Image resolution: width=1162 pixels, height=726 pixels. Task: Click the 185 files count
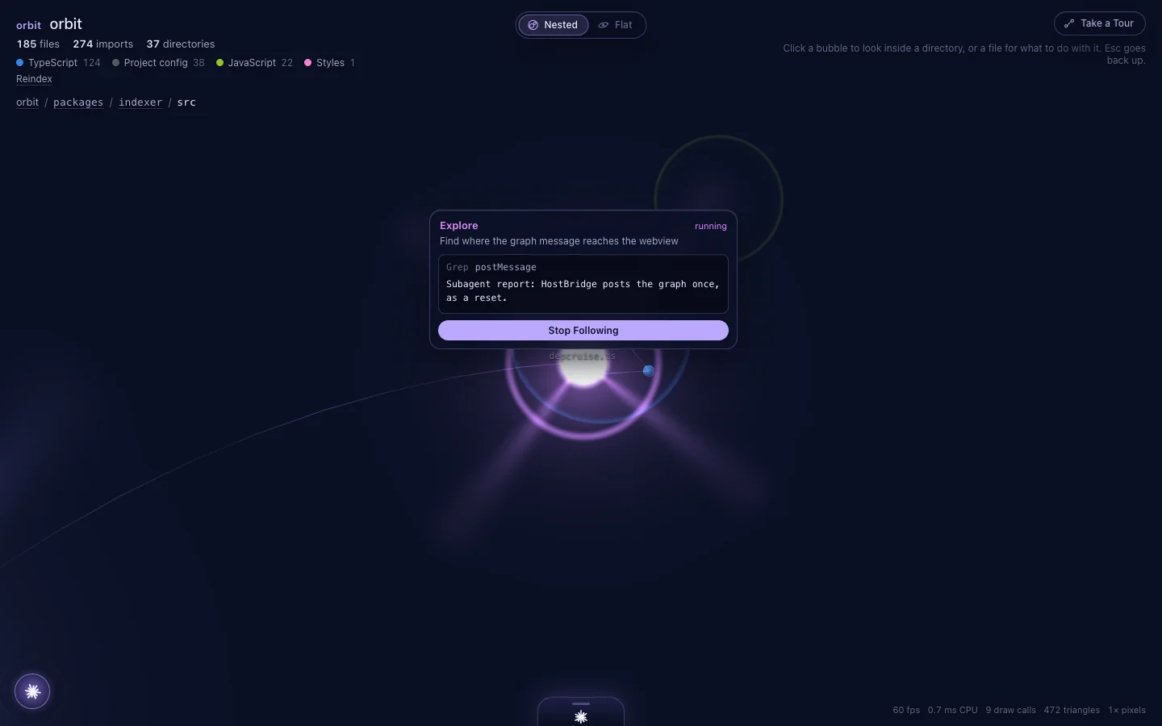tap(38, 44)
